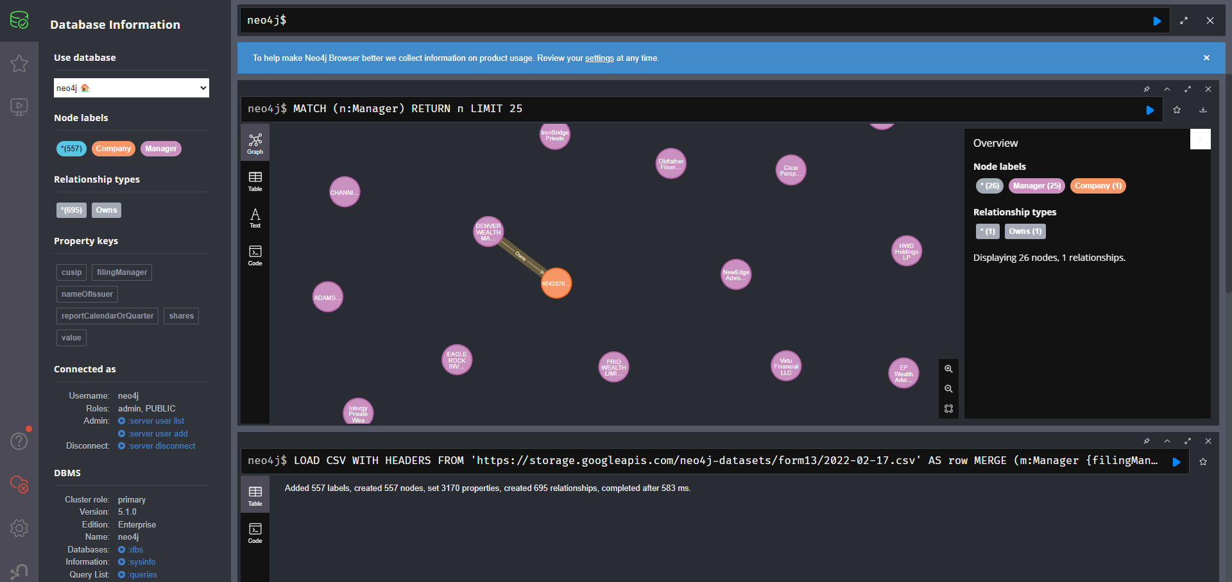Select the * (26) label in Overview
This screenshot has width=1232, height=582.
point(989,186)
